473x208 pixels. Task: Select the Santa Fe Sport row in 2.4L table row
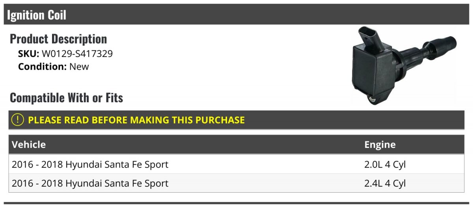click(236, 183)
